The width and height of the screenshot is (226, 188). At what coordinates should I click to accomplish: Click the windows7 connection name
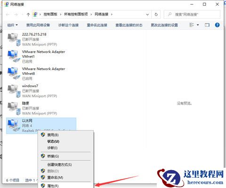pos(30,86)
